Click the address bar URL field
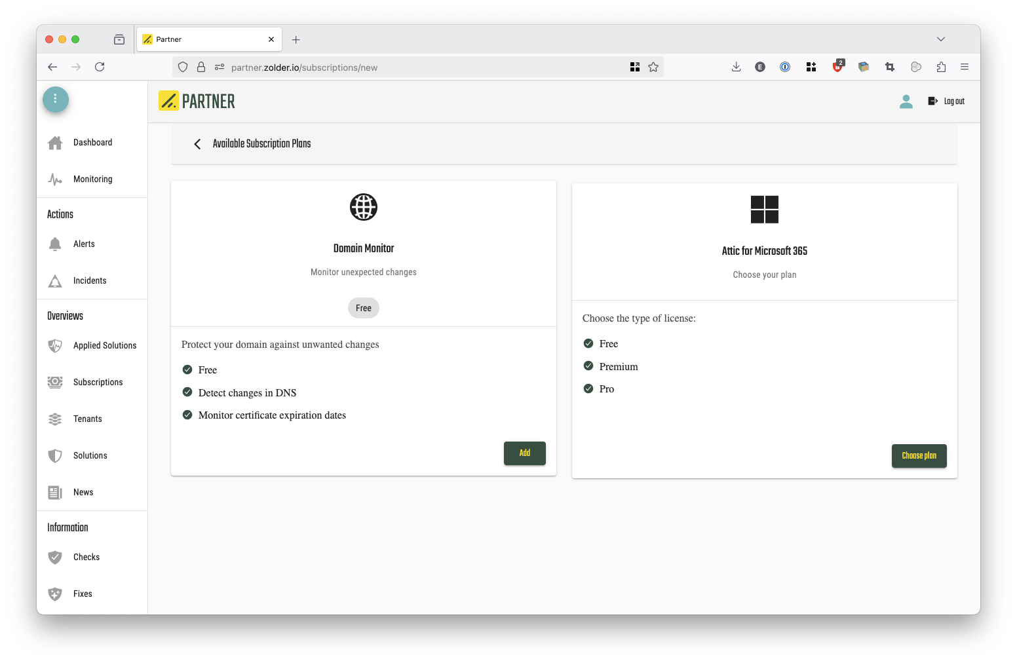This screenshot has width=1017, height=663. pos(419,67)
